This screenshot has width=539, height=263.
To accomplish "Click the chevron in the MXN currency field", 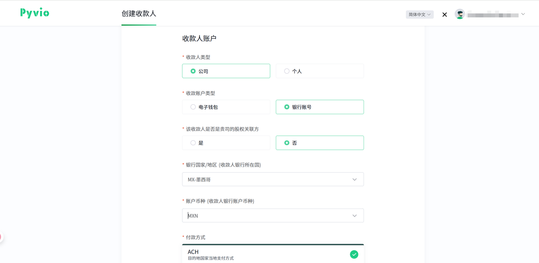I will [355, 216].
